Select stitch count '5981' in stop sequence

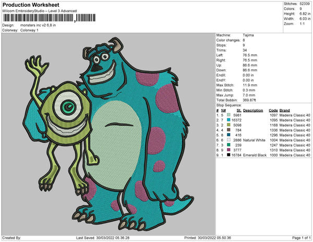pos(237,115)
